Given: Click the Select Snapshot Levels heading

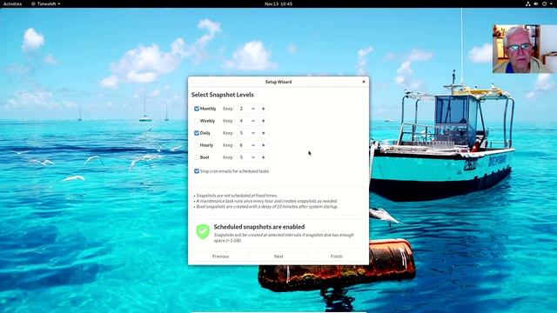Looking at the screenshot, I should point(223,95).
